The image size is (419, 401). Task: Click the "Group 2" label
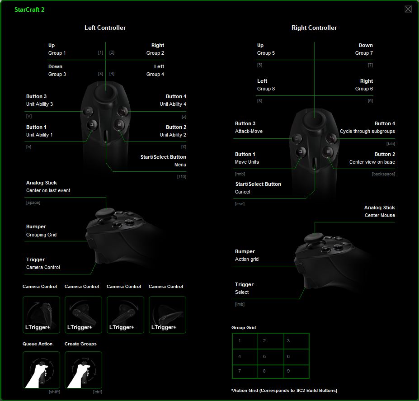tap(155, 53)
